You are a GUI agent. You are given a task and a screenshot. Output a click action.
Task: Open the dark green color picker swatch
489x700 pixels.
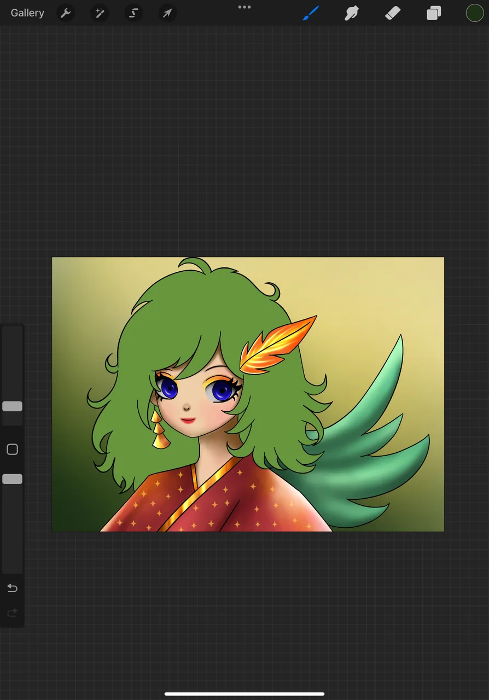[x=475, y=13]
